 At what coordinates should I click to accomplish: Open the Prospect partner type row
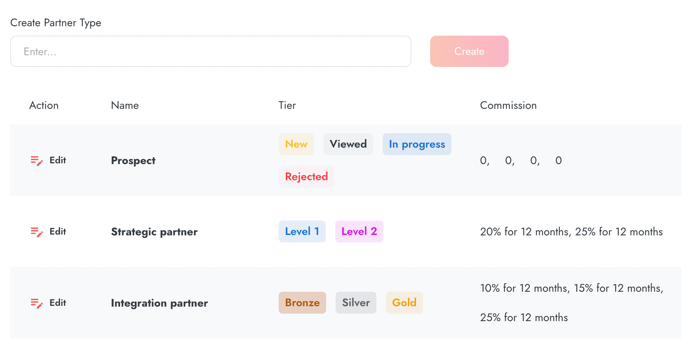133,161
